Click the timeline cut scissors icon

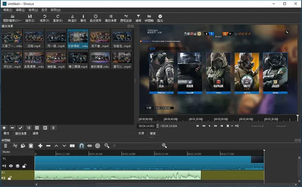point(15,146)
